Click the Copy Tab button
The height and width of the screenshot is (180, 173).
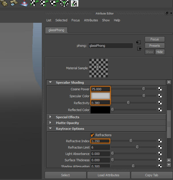[152, 175]
